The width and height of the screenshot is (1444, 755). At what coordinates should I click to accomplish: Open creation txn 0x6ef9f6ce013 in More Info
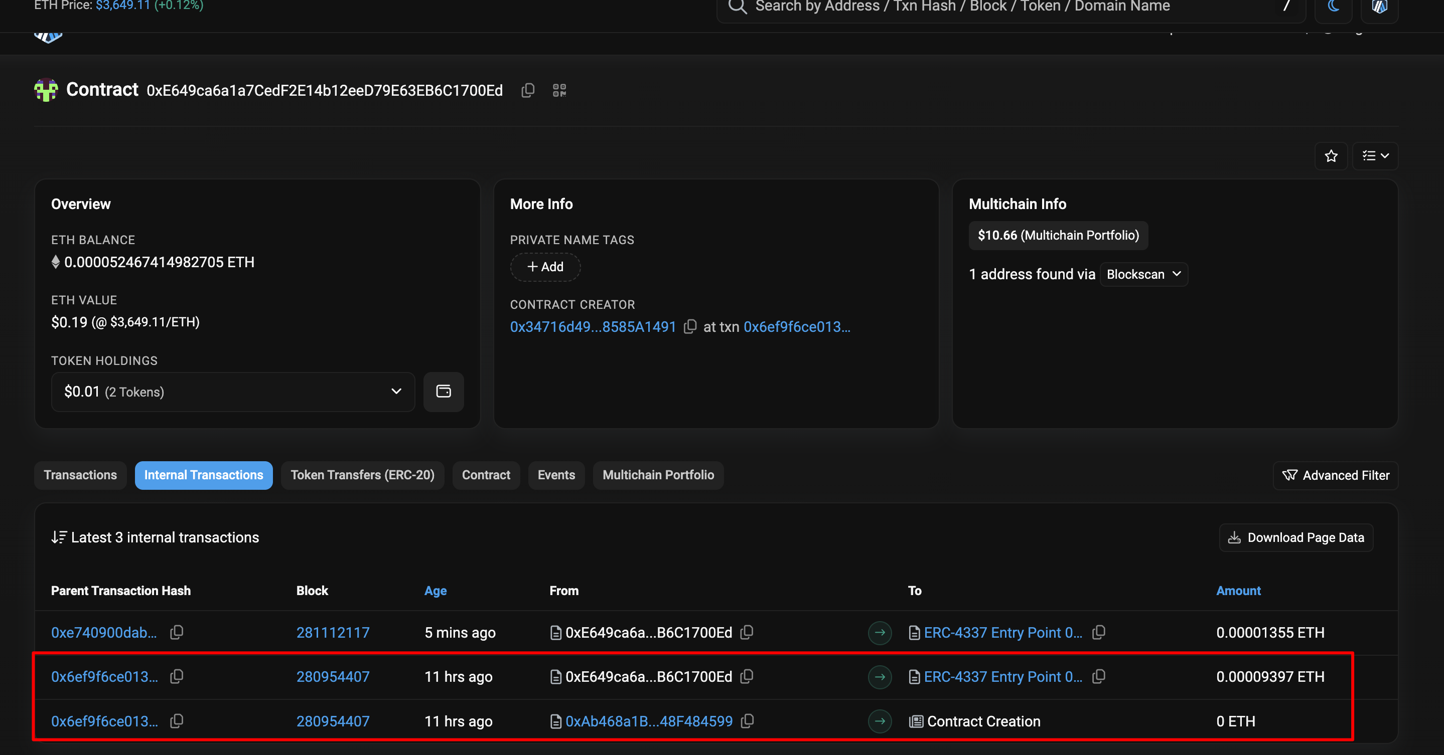797,327
